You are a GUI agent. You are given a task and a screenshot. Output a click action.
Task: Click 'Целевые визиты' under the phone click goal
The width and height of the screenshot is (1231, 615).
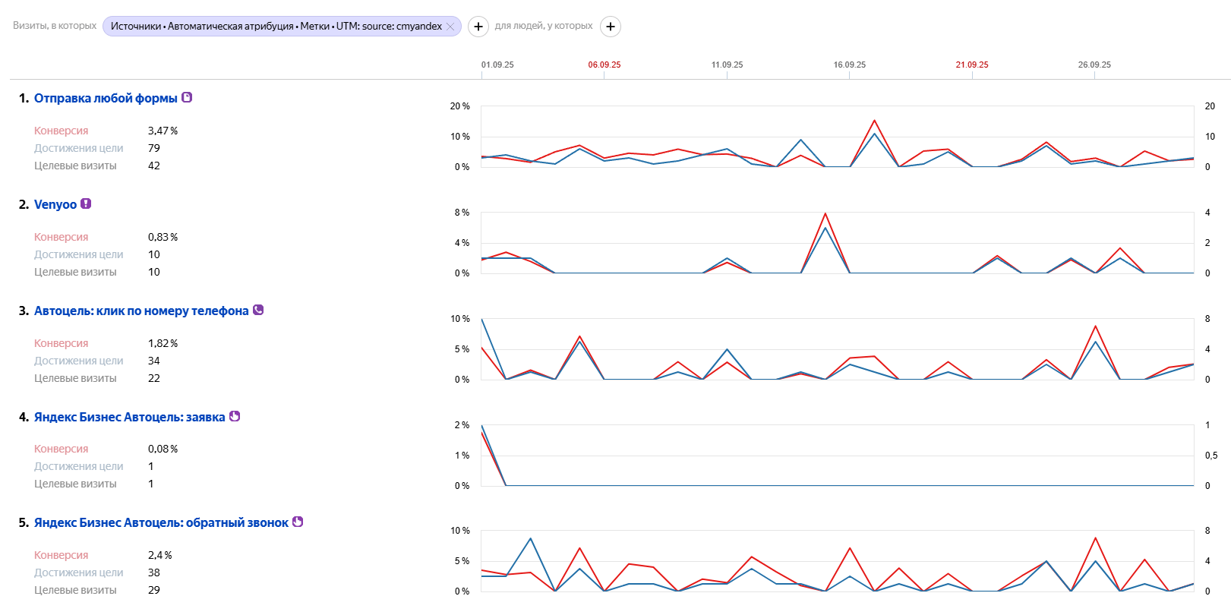(x=75, y=378)
